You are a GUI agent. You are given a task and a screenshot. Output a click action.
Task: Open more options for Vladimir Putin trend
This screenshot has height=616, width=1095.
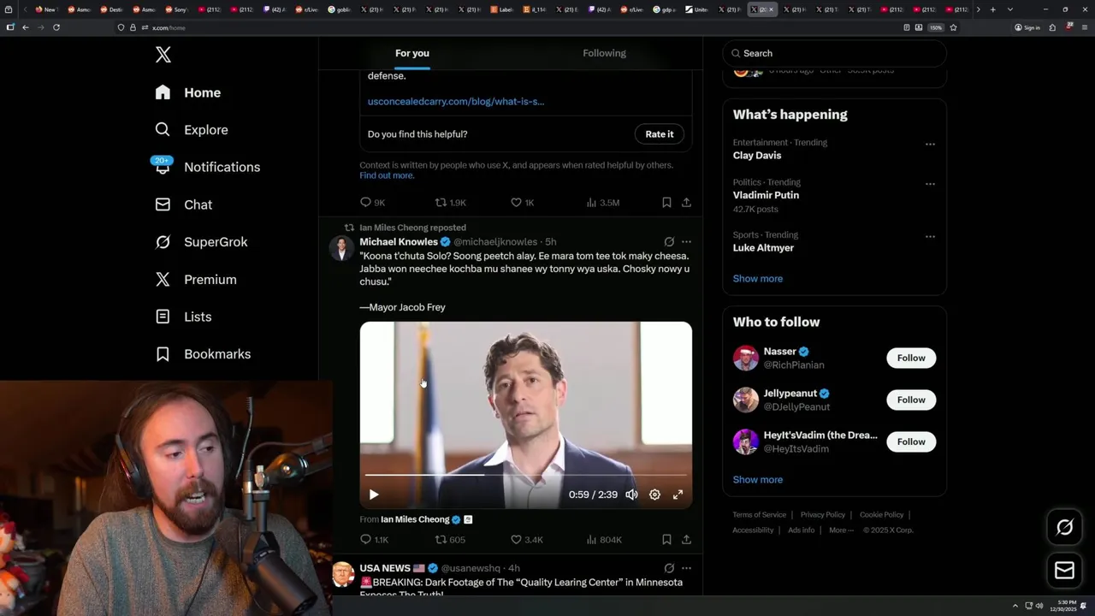pyautogui.click(x=930, y=184)
